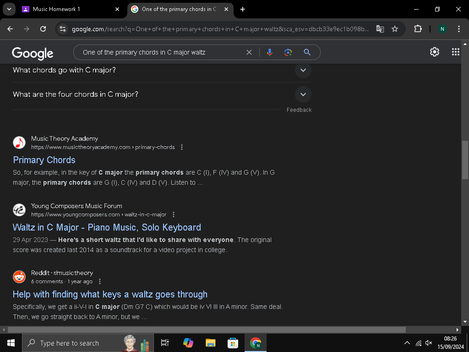The image size is (469, 352).
Task: Show hidden system tray icons
Action: pyautogui.click(x=407, y=343)
